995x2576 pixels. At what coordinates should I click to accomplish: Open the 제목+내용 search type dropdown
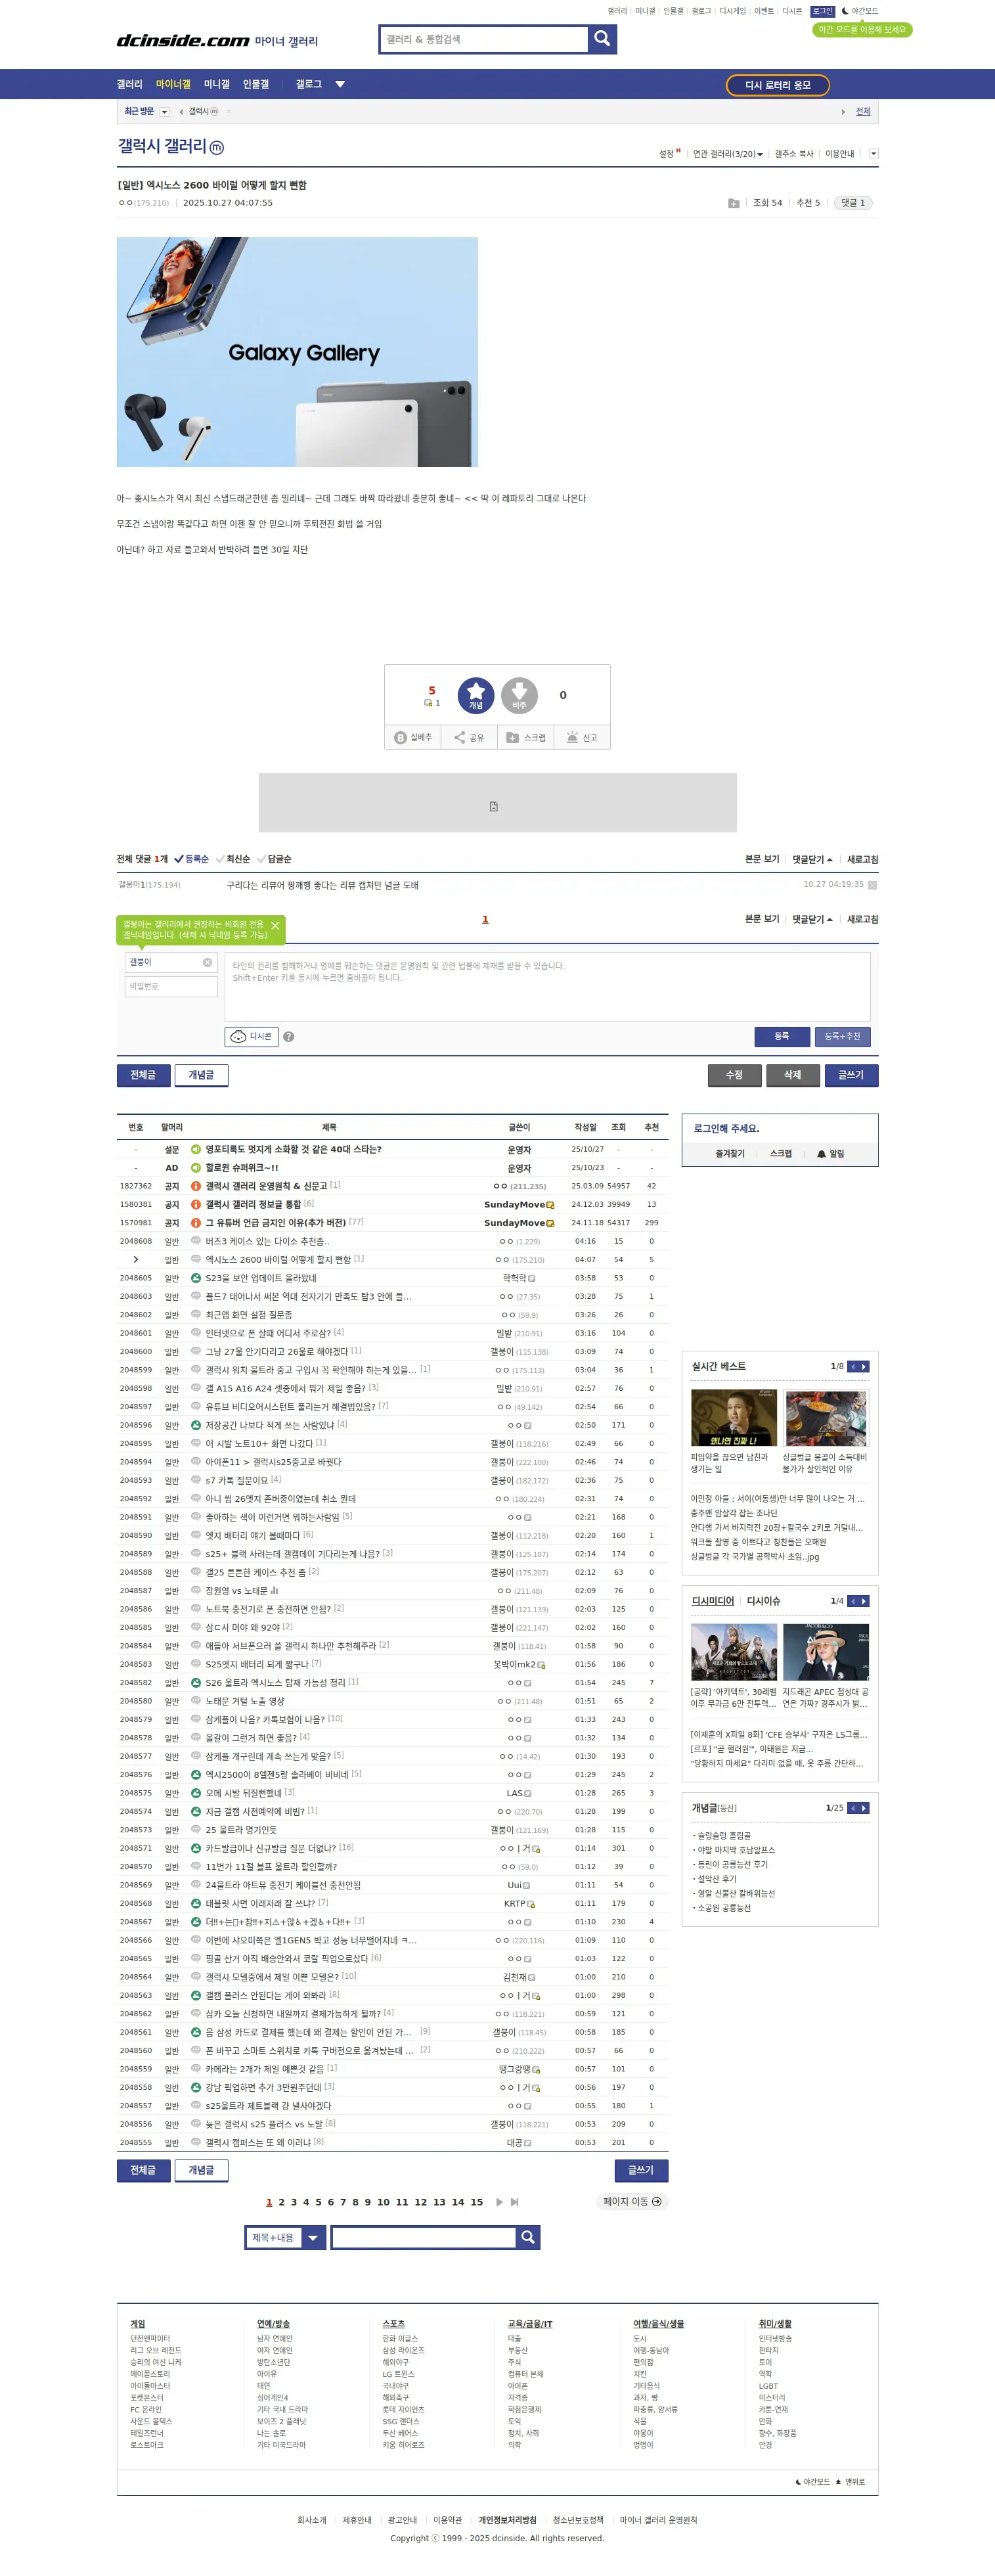(x=286, y=2237)
